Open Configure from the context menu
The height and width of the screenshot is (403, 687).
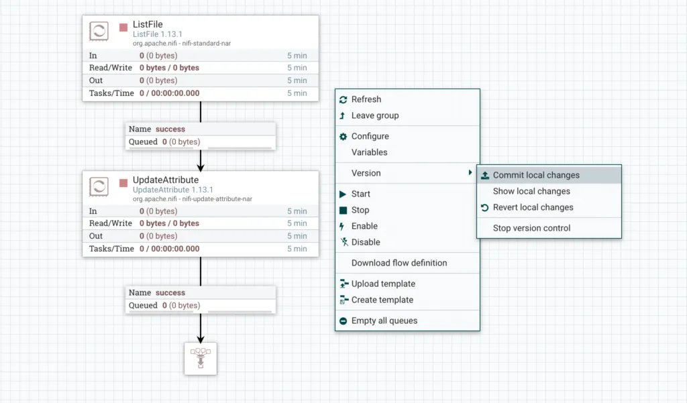coord(370,136)
